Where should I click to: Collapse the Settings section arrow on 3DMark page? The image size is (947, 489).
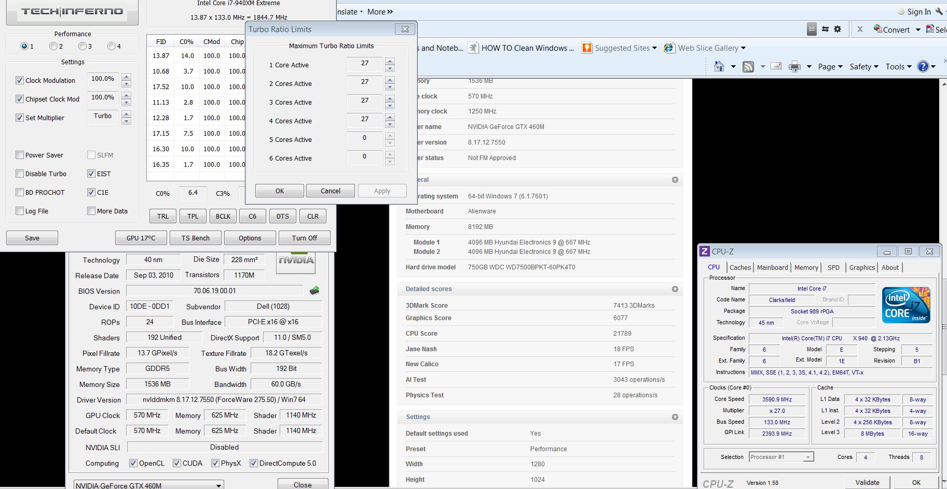point(675,417)
